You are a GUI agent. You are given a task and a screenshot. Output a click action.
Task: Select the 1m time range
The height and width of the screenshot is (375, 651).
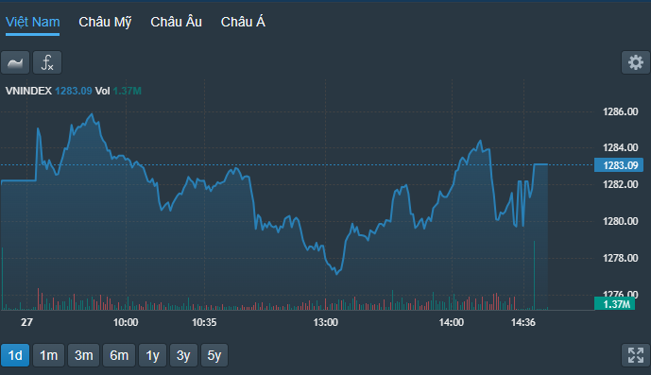(x=48, y=355)
